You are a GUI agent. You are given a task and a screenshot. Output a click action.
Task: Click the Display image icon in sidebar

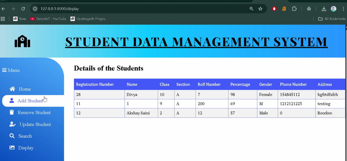pyautogui.click(x=12, y=147)
